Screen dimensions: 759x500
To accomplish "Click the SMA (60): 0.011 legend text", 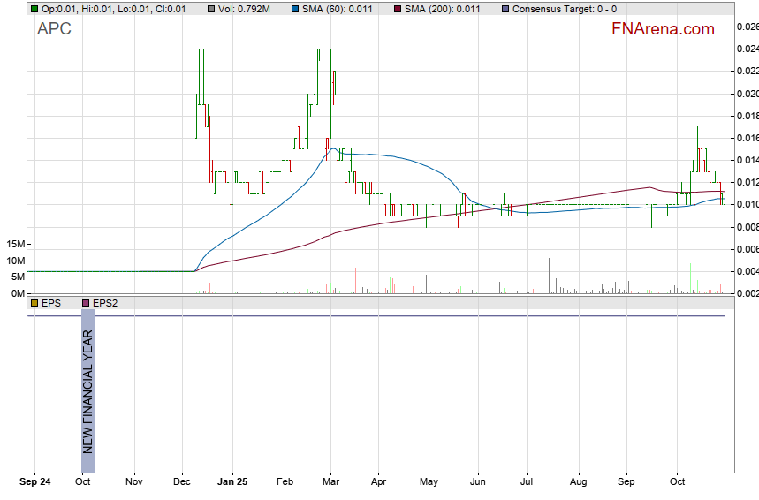I will coord(338,9).
